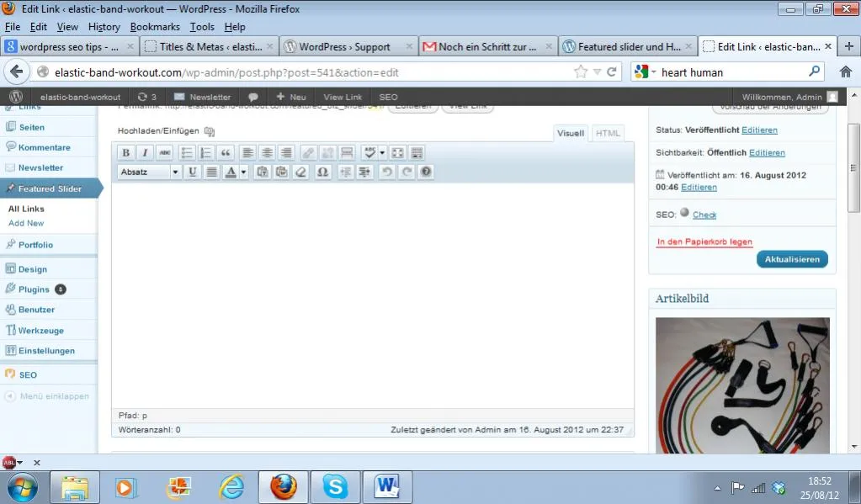Open the editor help icon

point(426,172)
